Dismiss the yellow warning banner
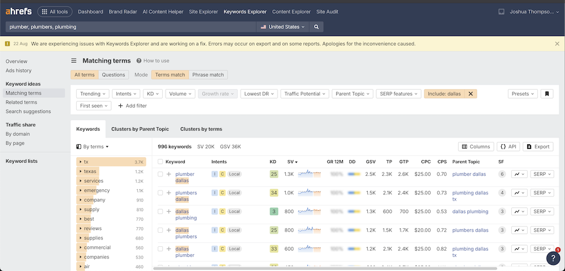The height and width of the screenshot is (271, 565). [x=557, y=44]
